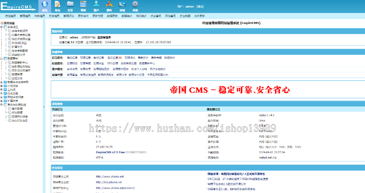Screen dimensions: 365x193
Task: Click 审核会员 in the 用户操作 row
Action: (72, 69)
